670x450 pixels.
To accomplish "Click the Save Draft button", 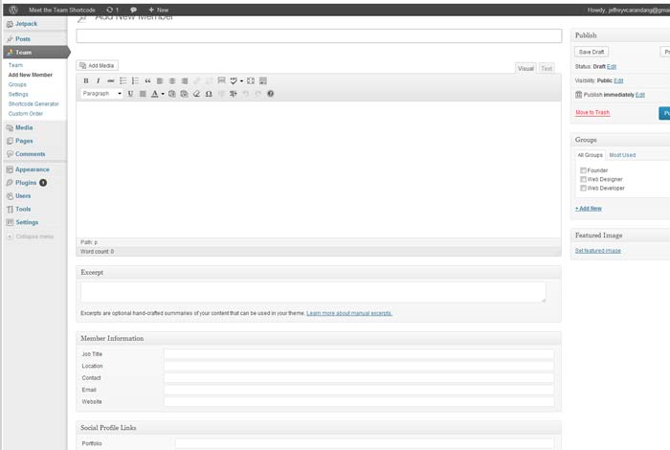I will [592, 52].
